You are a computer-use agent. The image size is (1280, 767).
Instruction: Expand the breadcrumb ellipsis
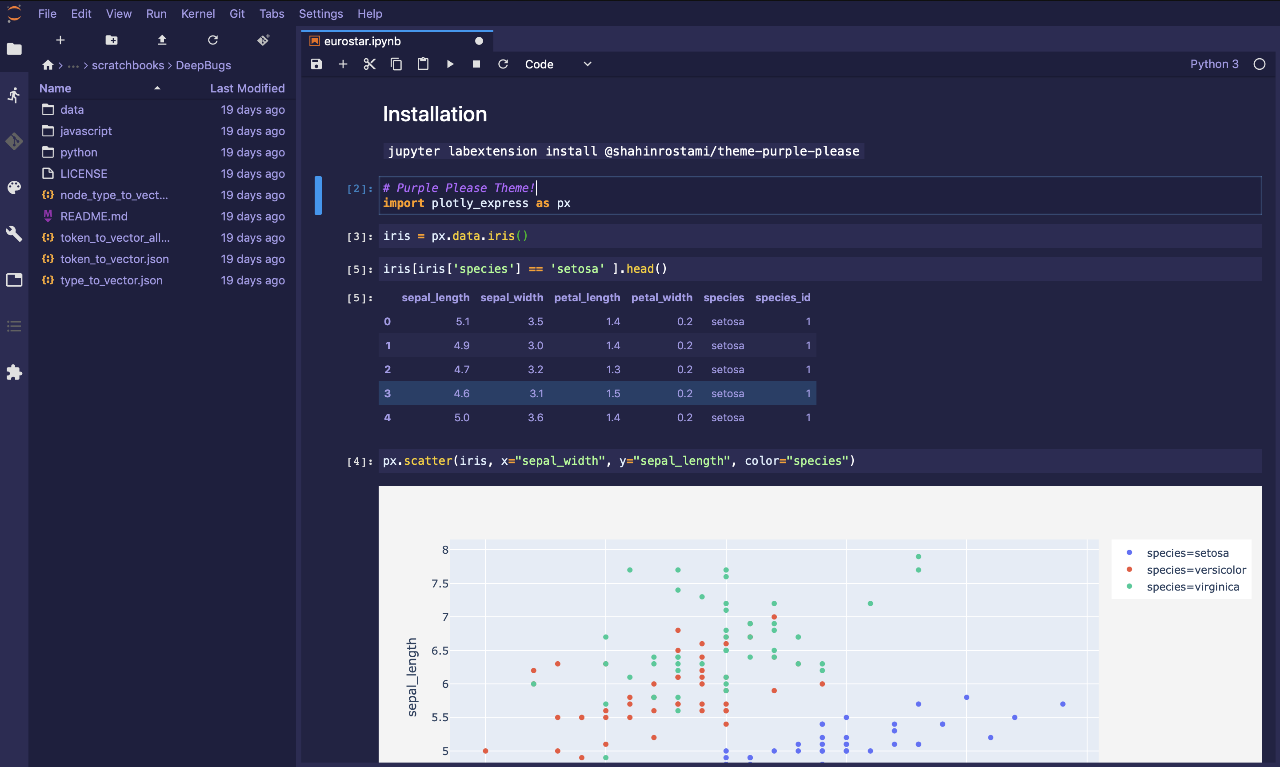73,65
